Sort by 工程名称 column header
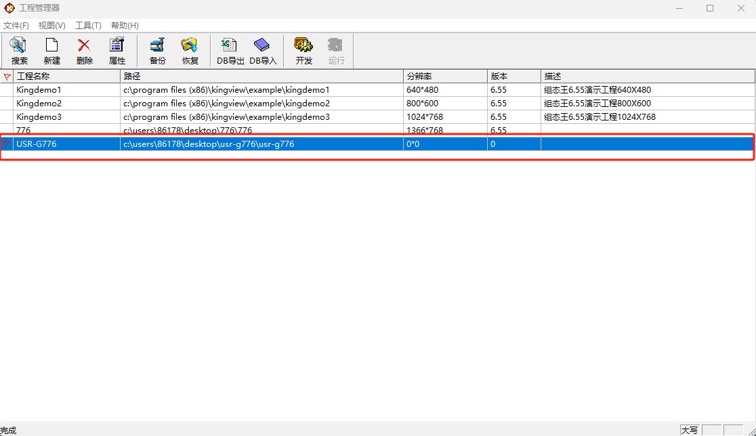Image resolution: width=756 pixels, height=436 pixels. [x=66, y=77]
